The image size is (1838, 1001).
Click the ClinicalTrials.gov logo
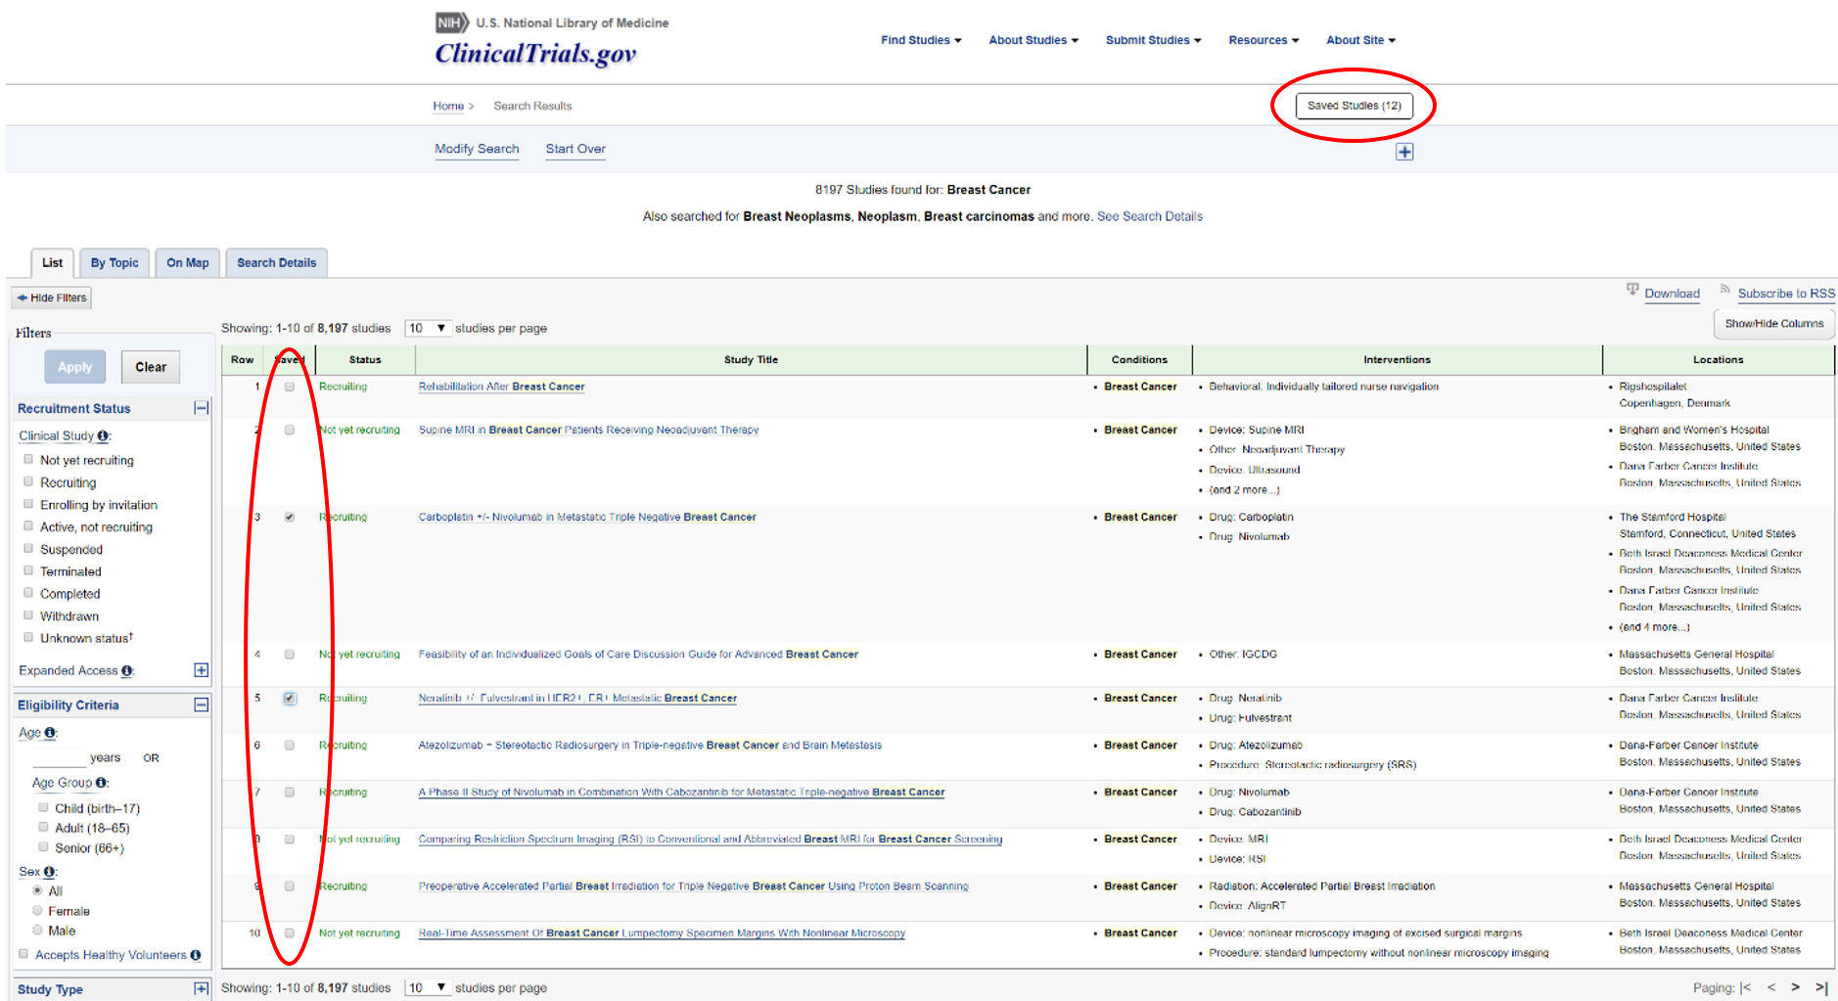coord(535,53)
